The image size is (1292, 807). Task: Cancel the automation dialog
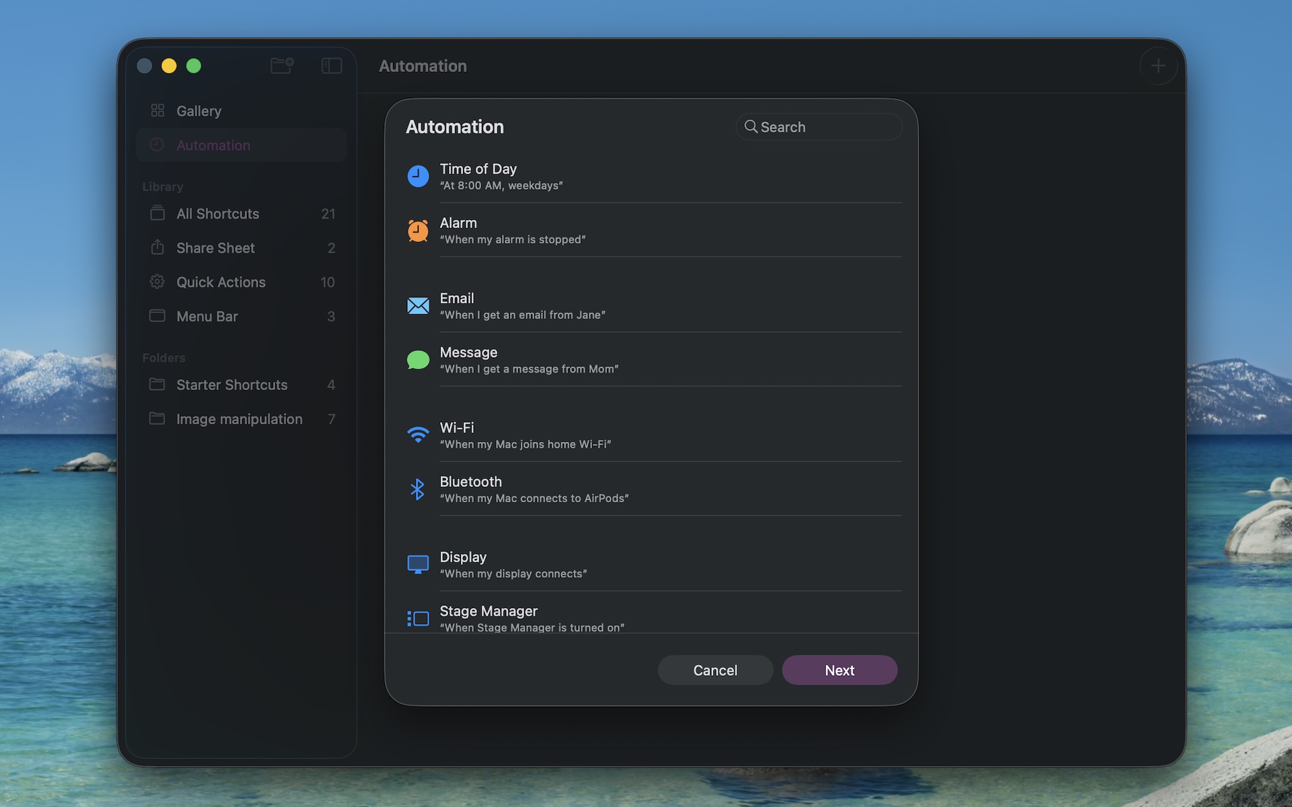[715, 670]
